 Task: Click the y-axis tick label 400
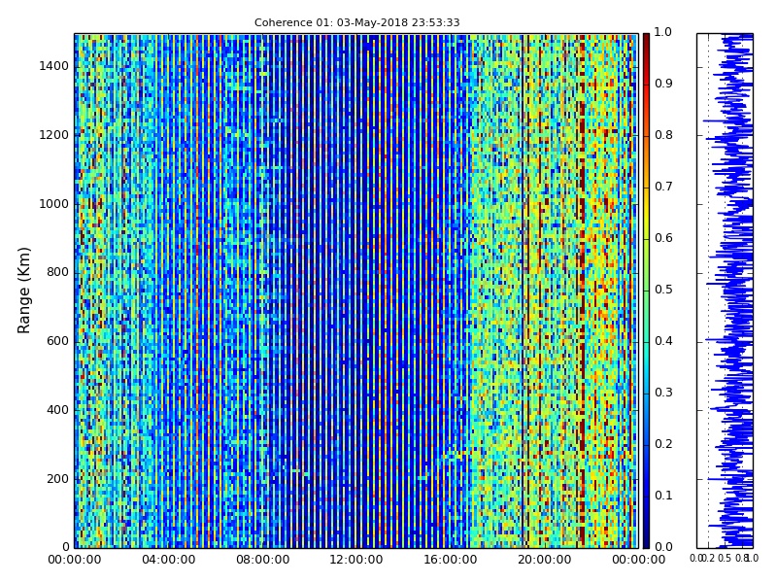57,410
